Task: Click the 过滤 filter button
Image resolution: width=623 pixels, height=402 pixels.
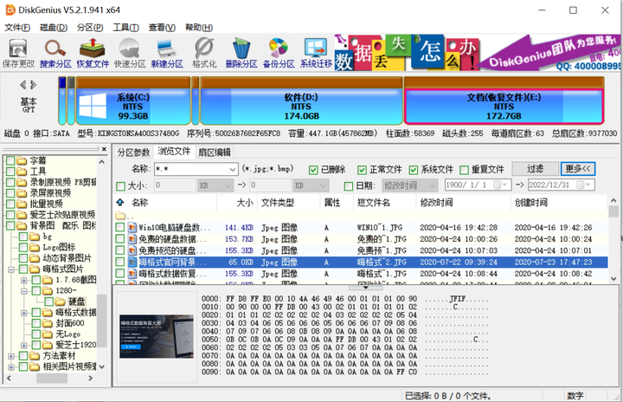Action: [x=535, y=169]
